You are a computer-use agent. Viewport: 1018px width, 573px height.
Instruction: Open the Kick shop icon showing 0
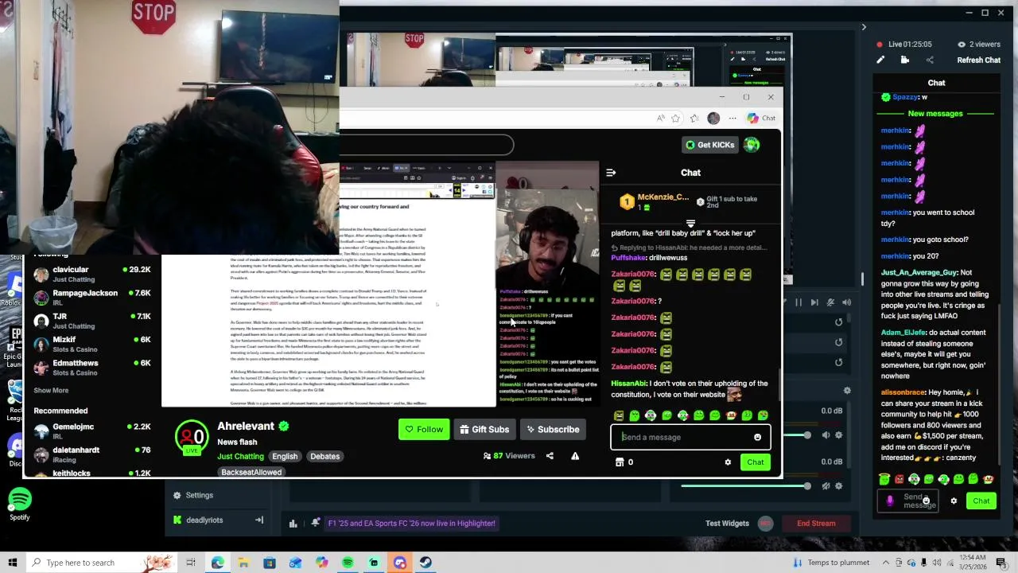(624, 462)
